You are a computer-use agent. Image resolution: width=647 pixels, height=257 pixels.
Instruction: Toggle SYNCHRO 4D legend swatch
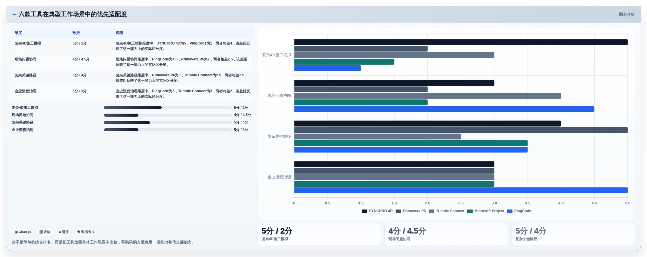click(364, 211)
